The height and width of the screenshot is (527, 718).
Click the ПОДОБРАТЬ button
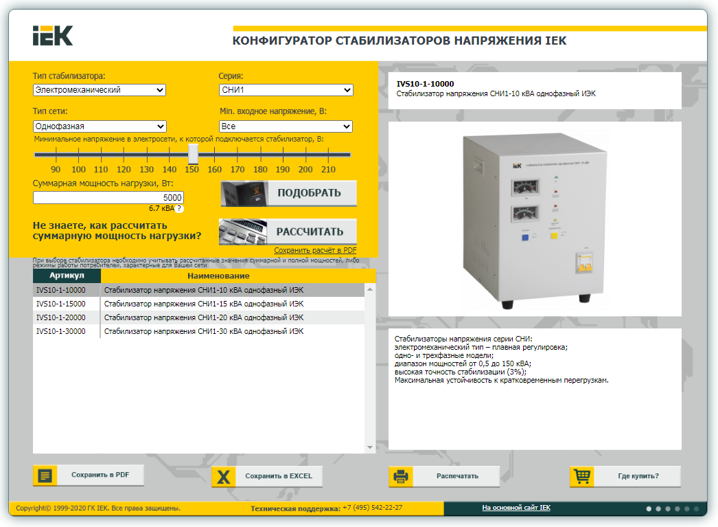288,193
